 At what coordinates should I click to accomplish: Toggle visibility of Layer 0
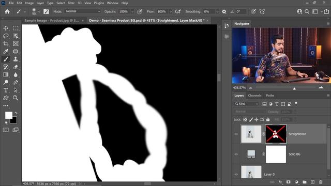click(236, 175)
